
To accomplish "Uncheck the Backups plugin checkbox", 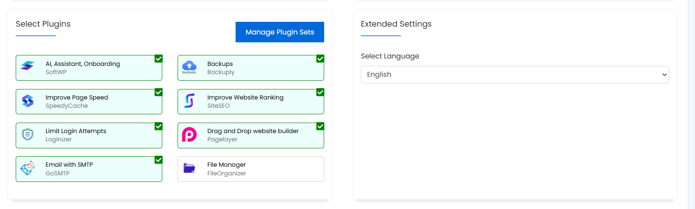I will (320, 58).
